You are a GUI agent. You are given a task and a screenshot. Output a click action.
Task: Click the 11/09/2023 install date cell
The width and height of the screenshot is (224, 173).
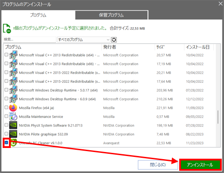pos(194,108)
